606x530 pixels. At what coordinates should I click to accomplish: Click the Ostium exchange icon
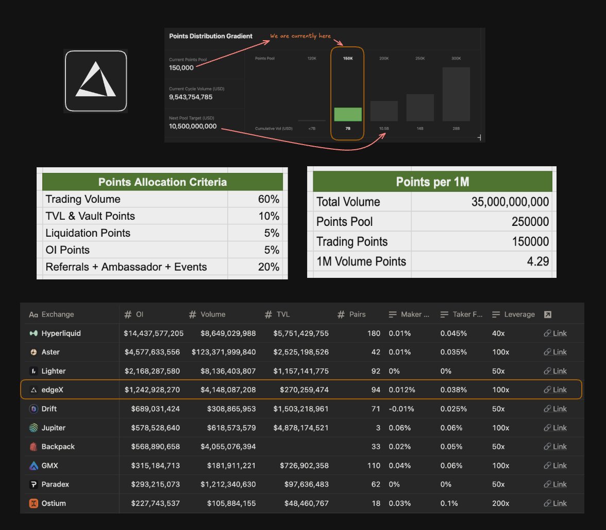[33, 503]
